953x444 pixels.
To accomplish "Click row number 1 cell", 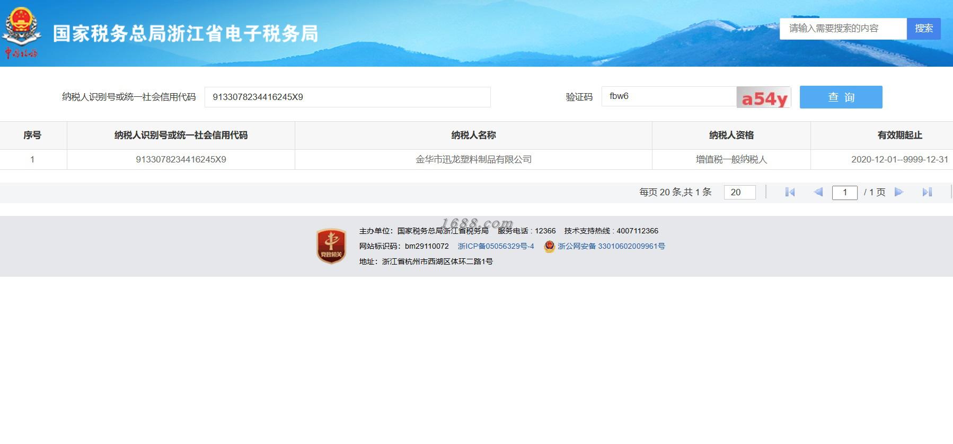I will click(32, 159).
